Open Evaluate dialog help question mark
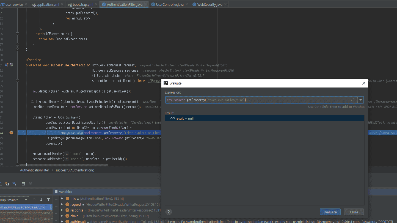Viewport: 397px width, 223px height. [x=169, y=212]
